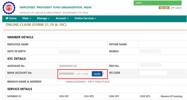Increase font size with A+ button
Image resolution: width=187 pixels, height=100 pixels.
(168, 8)
